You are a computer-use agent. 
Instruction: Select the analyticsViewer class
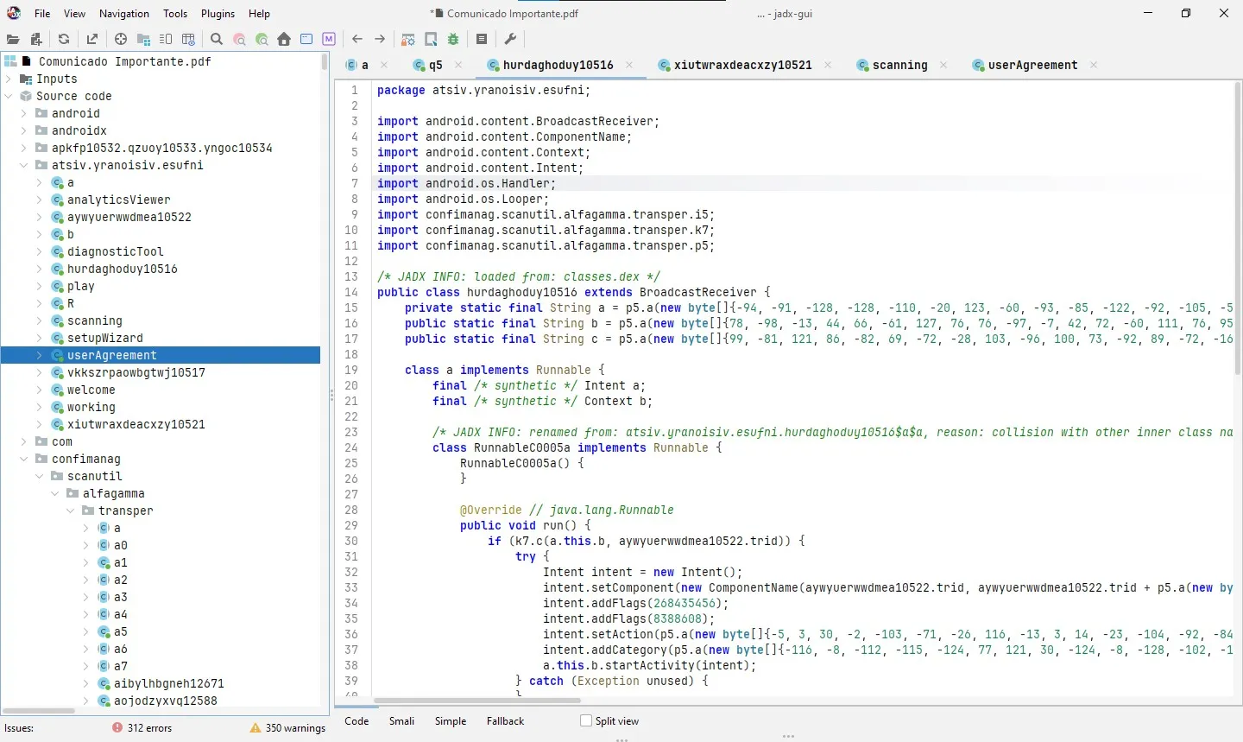tap(119, 200)
